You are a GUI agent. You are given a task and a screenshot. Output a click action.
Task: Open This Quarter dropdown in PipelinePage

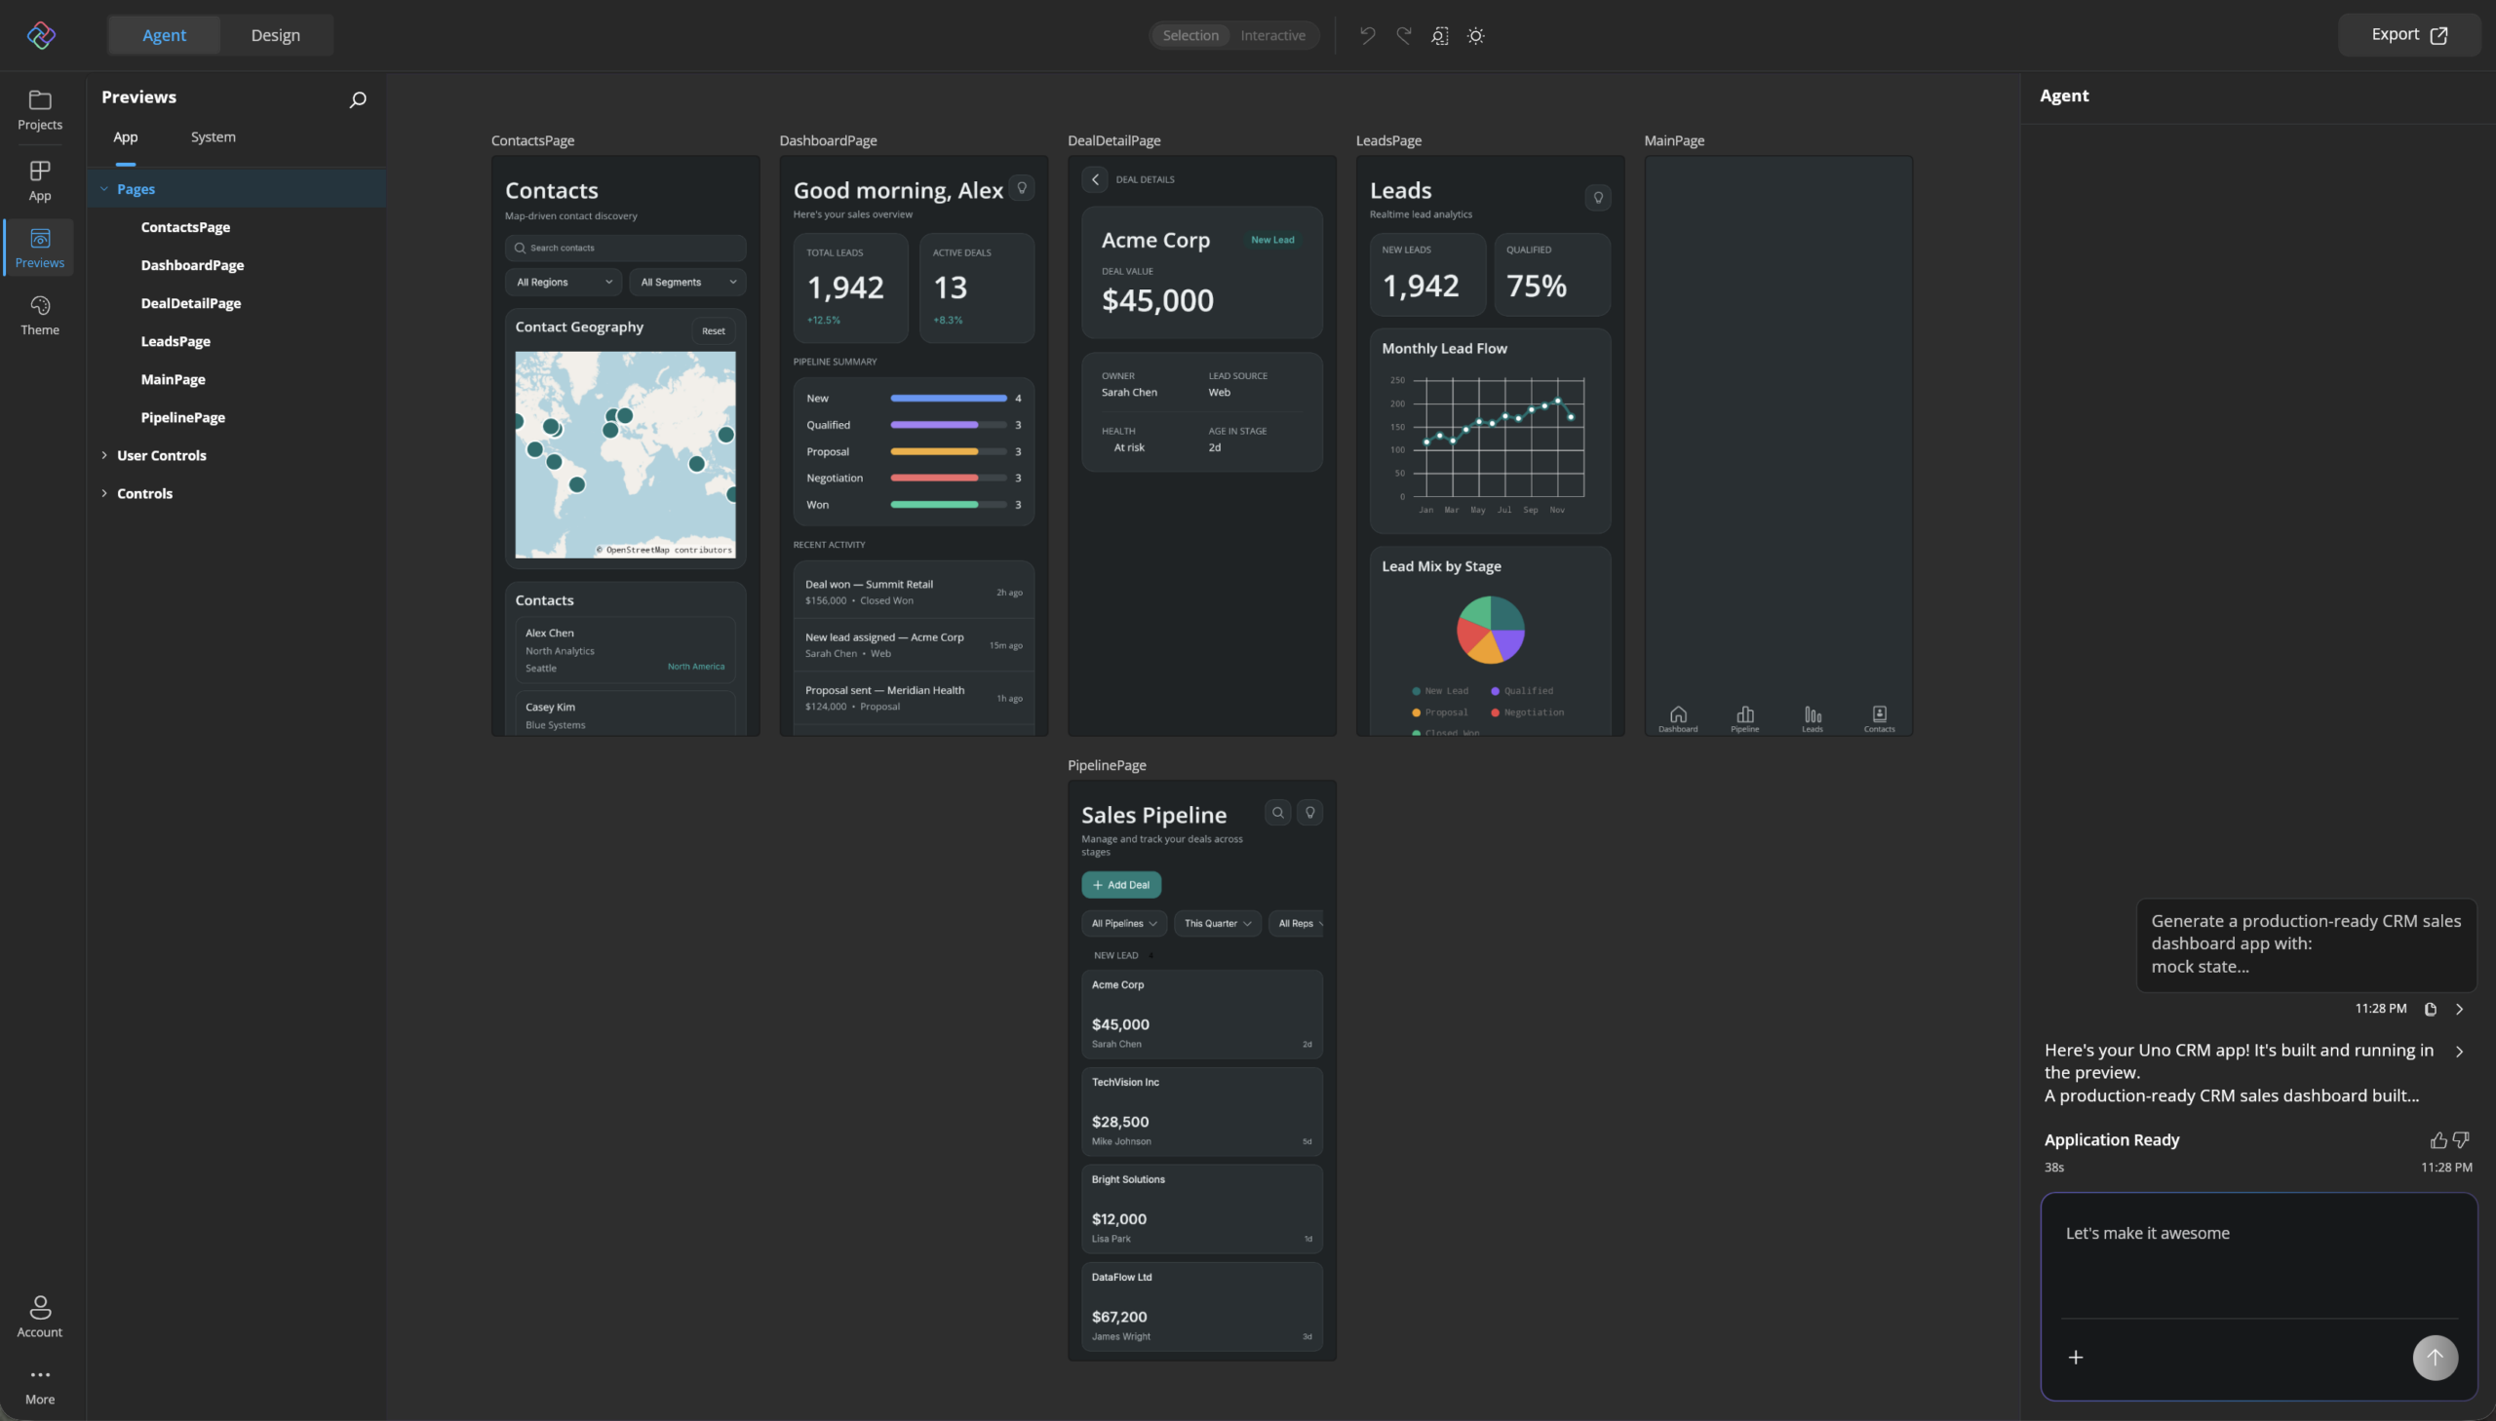pos(1216,923)
